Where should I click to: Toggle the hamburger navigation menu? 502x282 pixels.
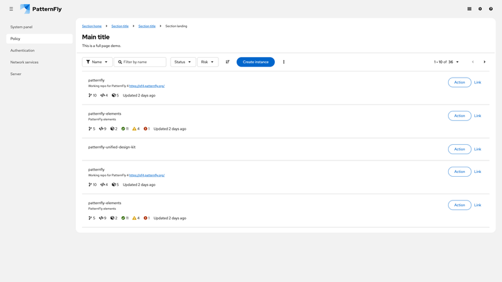[11, 9]
